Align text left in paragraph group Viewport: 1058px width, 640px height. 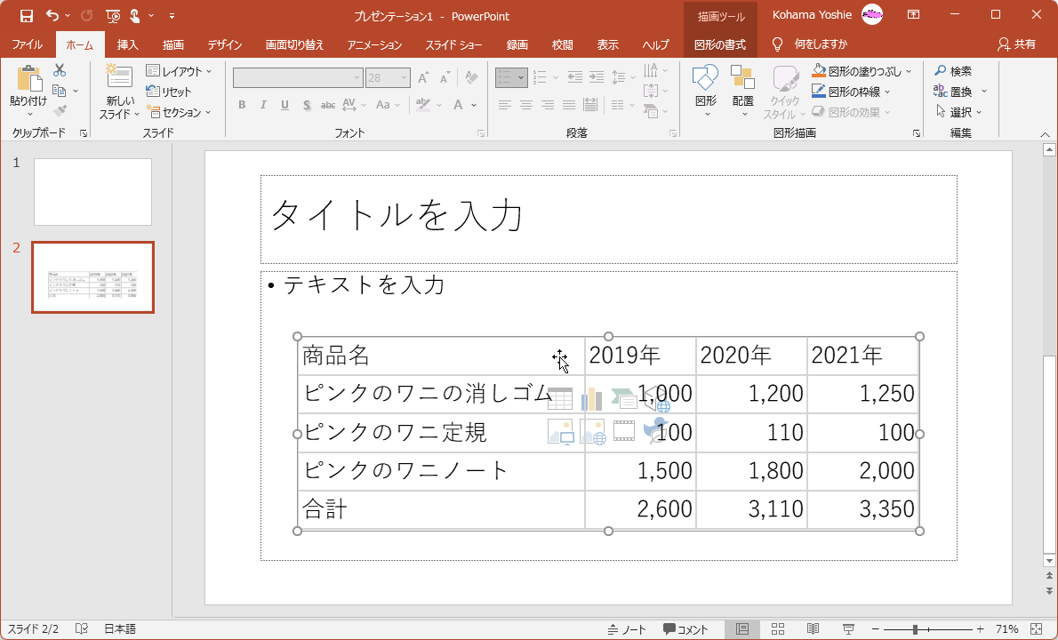[505, 105]
